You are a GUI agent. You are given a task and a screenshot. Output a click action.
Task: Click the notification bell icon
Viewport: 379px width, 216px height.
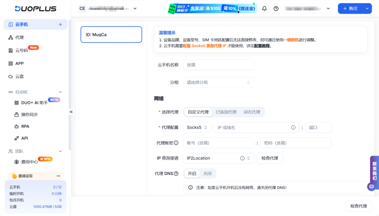coord(265,8)
